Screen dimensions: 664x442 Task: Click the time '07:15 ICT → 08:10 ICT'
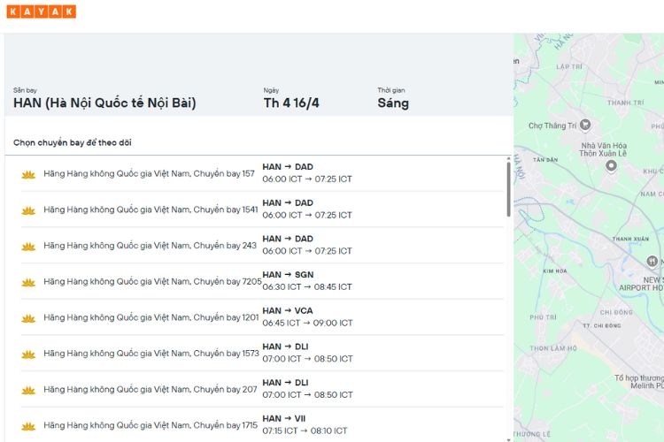[x=305, y=431]
